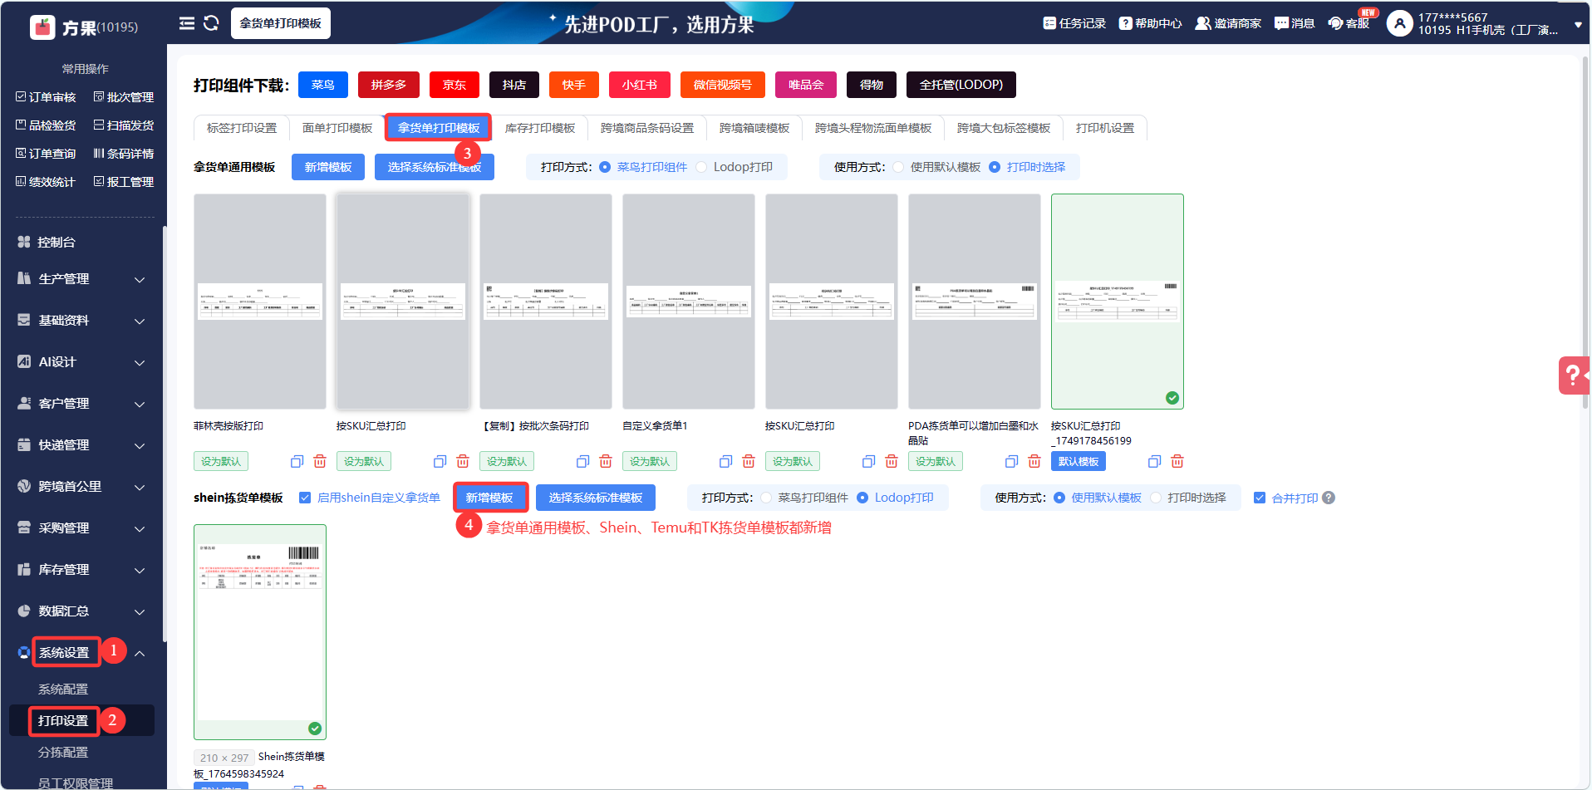Click 选择系统标准模板 for shein拣货单模板
Viewport: 1592px width, 790px height.
point(596,498)
